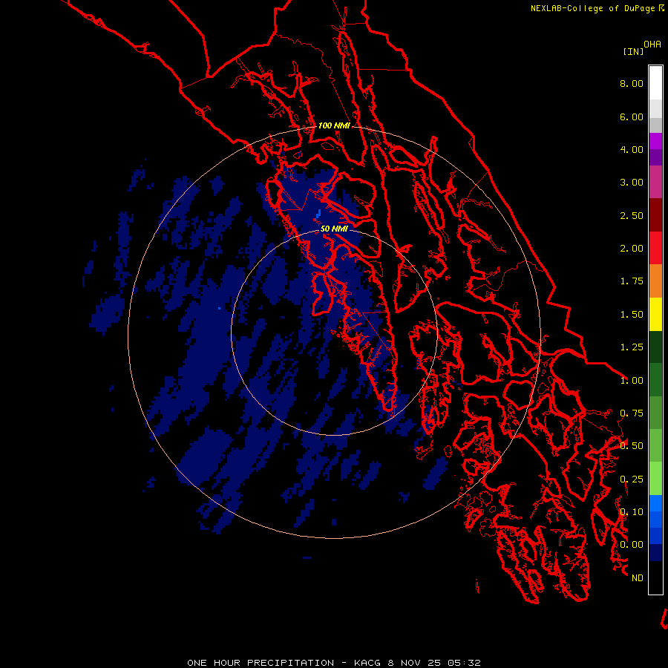
Task: Pick the yellow legend swatch
Action: click(655, 314)
